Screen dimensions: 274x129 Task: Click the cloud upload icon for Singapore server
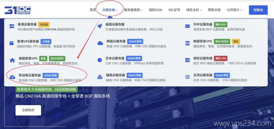(12, 77)
